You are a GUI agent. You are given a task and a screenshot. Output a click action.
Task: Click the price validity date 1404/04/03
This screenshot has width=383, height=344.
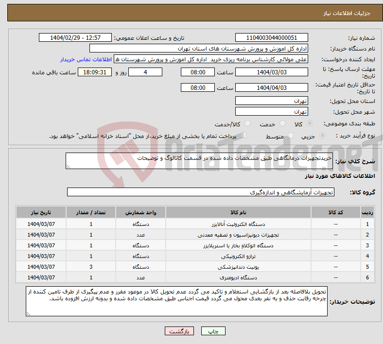271,87
